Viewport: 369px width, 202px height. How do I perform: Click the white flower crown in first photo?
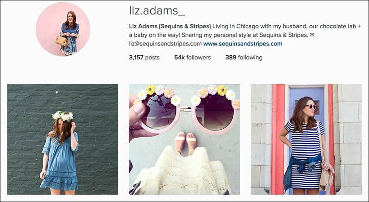63,116
